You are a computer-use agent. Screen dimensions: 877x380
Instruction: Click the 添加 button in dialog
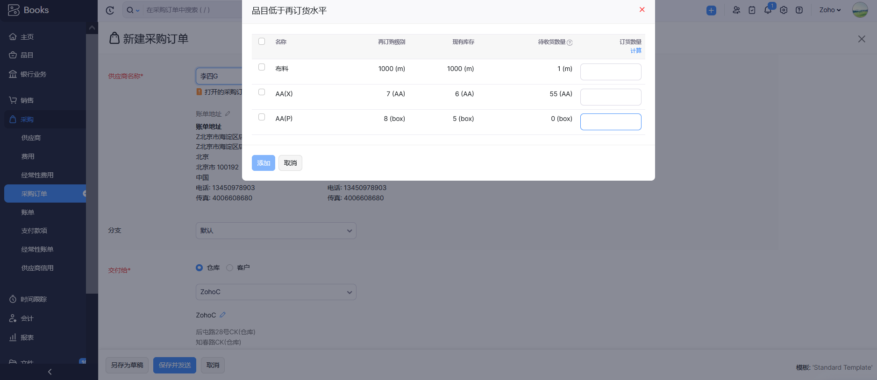tap(263, 163)
